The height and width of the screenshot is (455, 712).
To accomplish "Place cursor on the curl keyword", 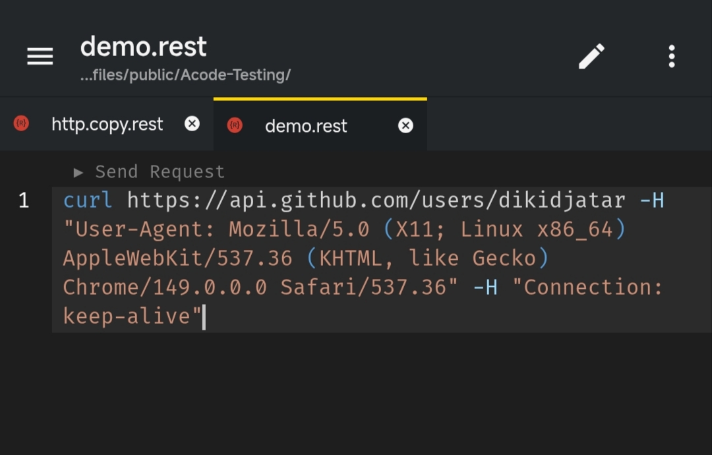I will (88, 200).
